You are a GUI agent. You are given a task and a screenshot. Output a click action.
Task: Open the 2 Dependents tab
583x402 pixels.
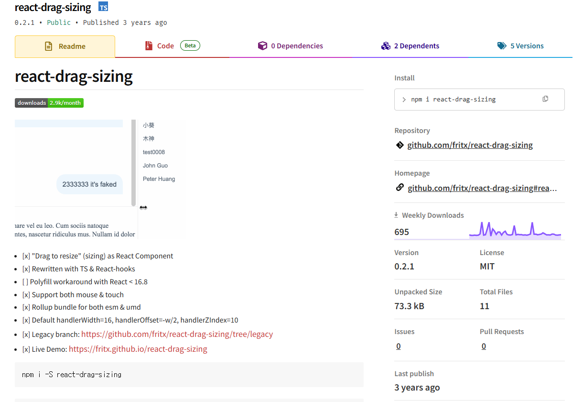point(410,46)
